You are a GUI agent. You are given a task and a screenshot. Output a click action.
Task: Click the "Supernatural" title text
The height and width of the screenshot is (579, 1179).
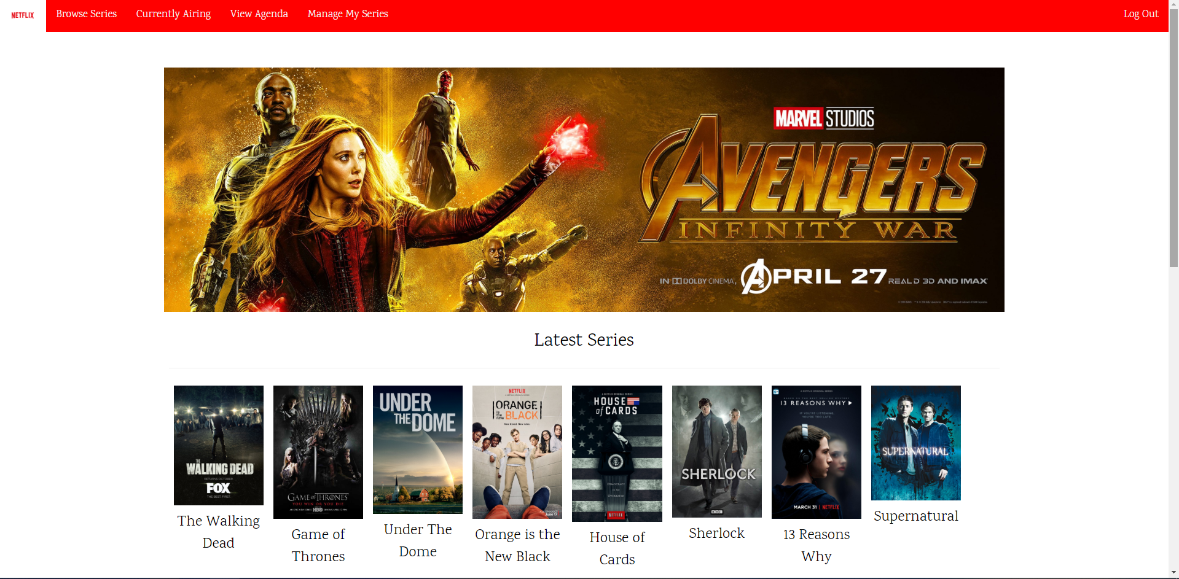tap(916, 516)
